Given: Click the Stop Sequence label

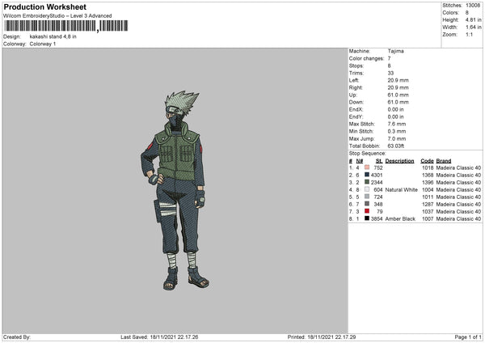Looking at the screenshot, I should tap(368, 153).
